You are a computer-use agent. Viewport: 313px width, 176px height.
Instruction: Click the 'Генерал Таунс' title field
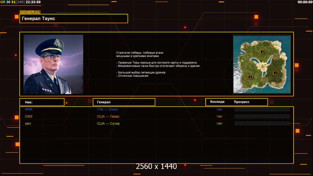[74, 18]
